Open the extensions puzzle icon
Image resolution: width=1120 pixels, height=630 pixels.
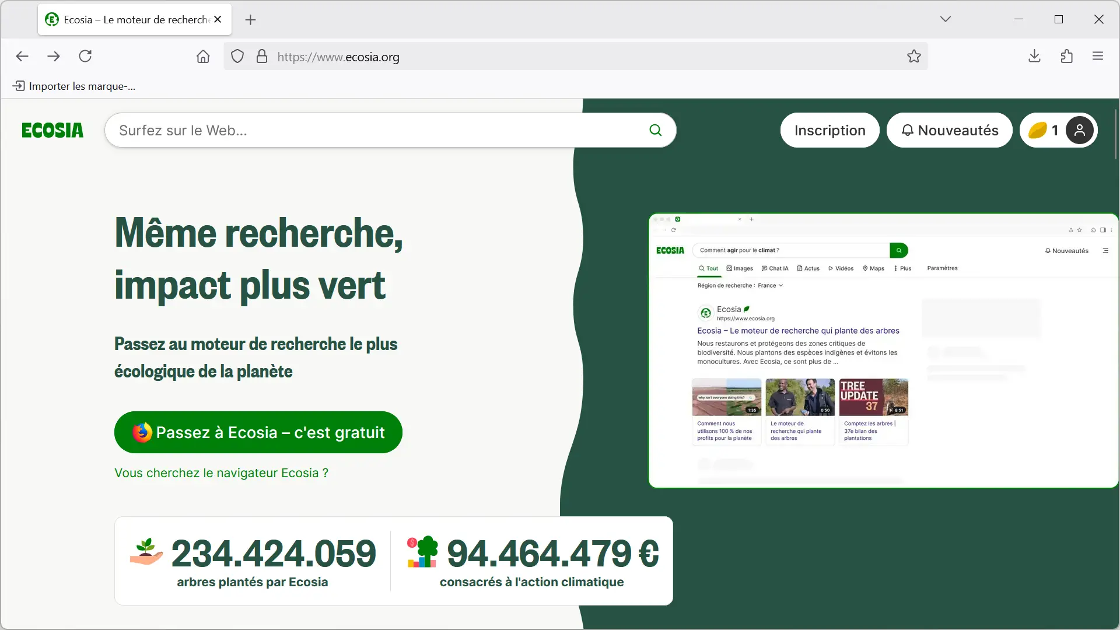1066,57
